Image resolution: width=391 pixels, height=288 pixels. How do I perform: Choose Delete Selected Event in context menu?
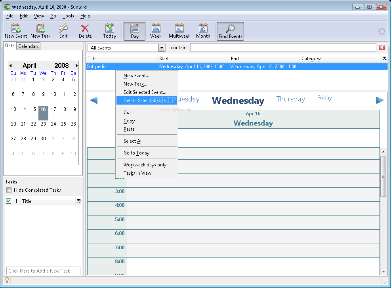coord(147,101)
